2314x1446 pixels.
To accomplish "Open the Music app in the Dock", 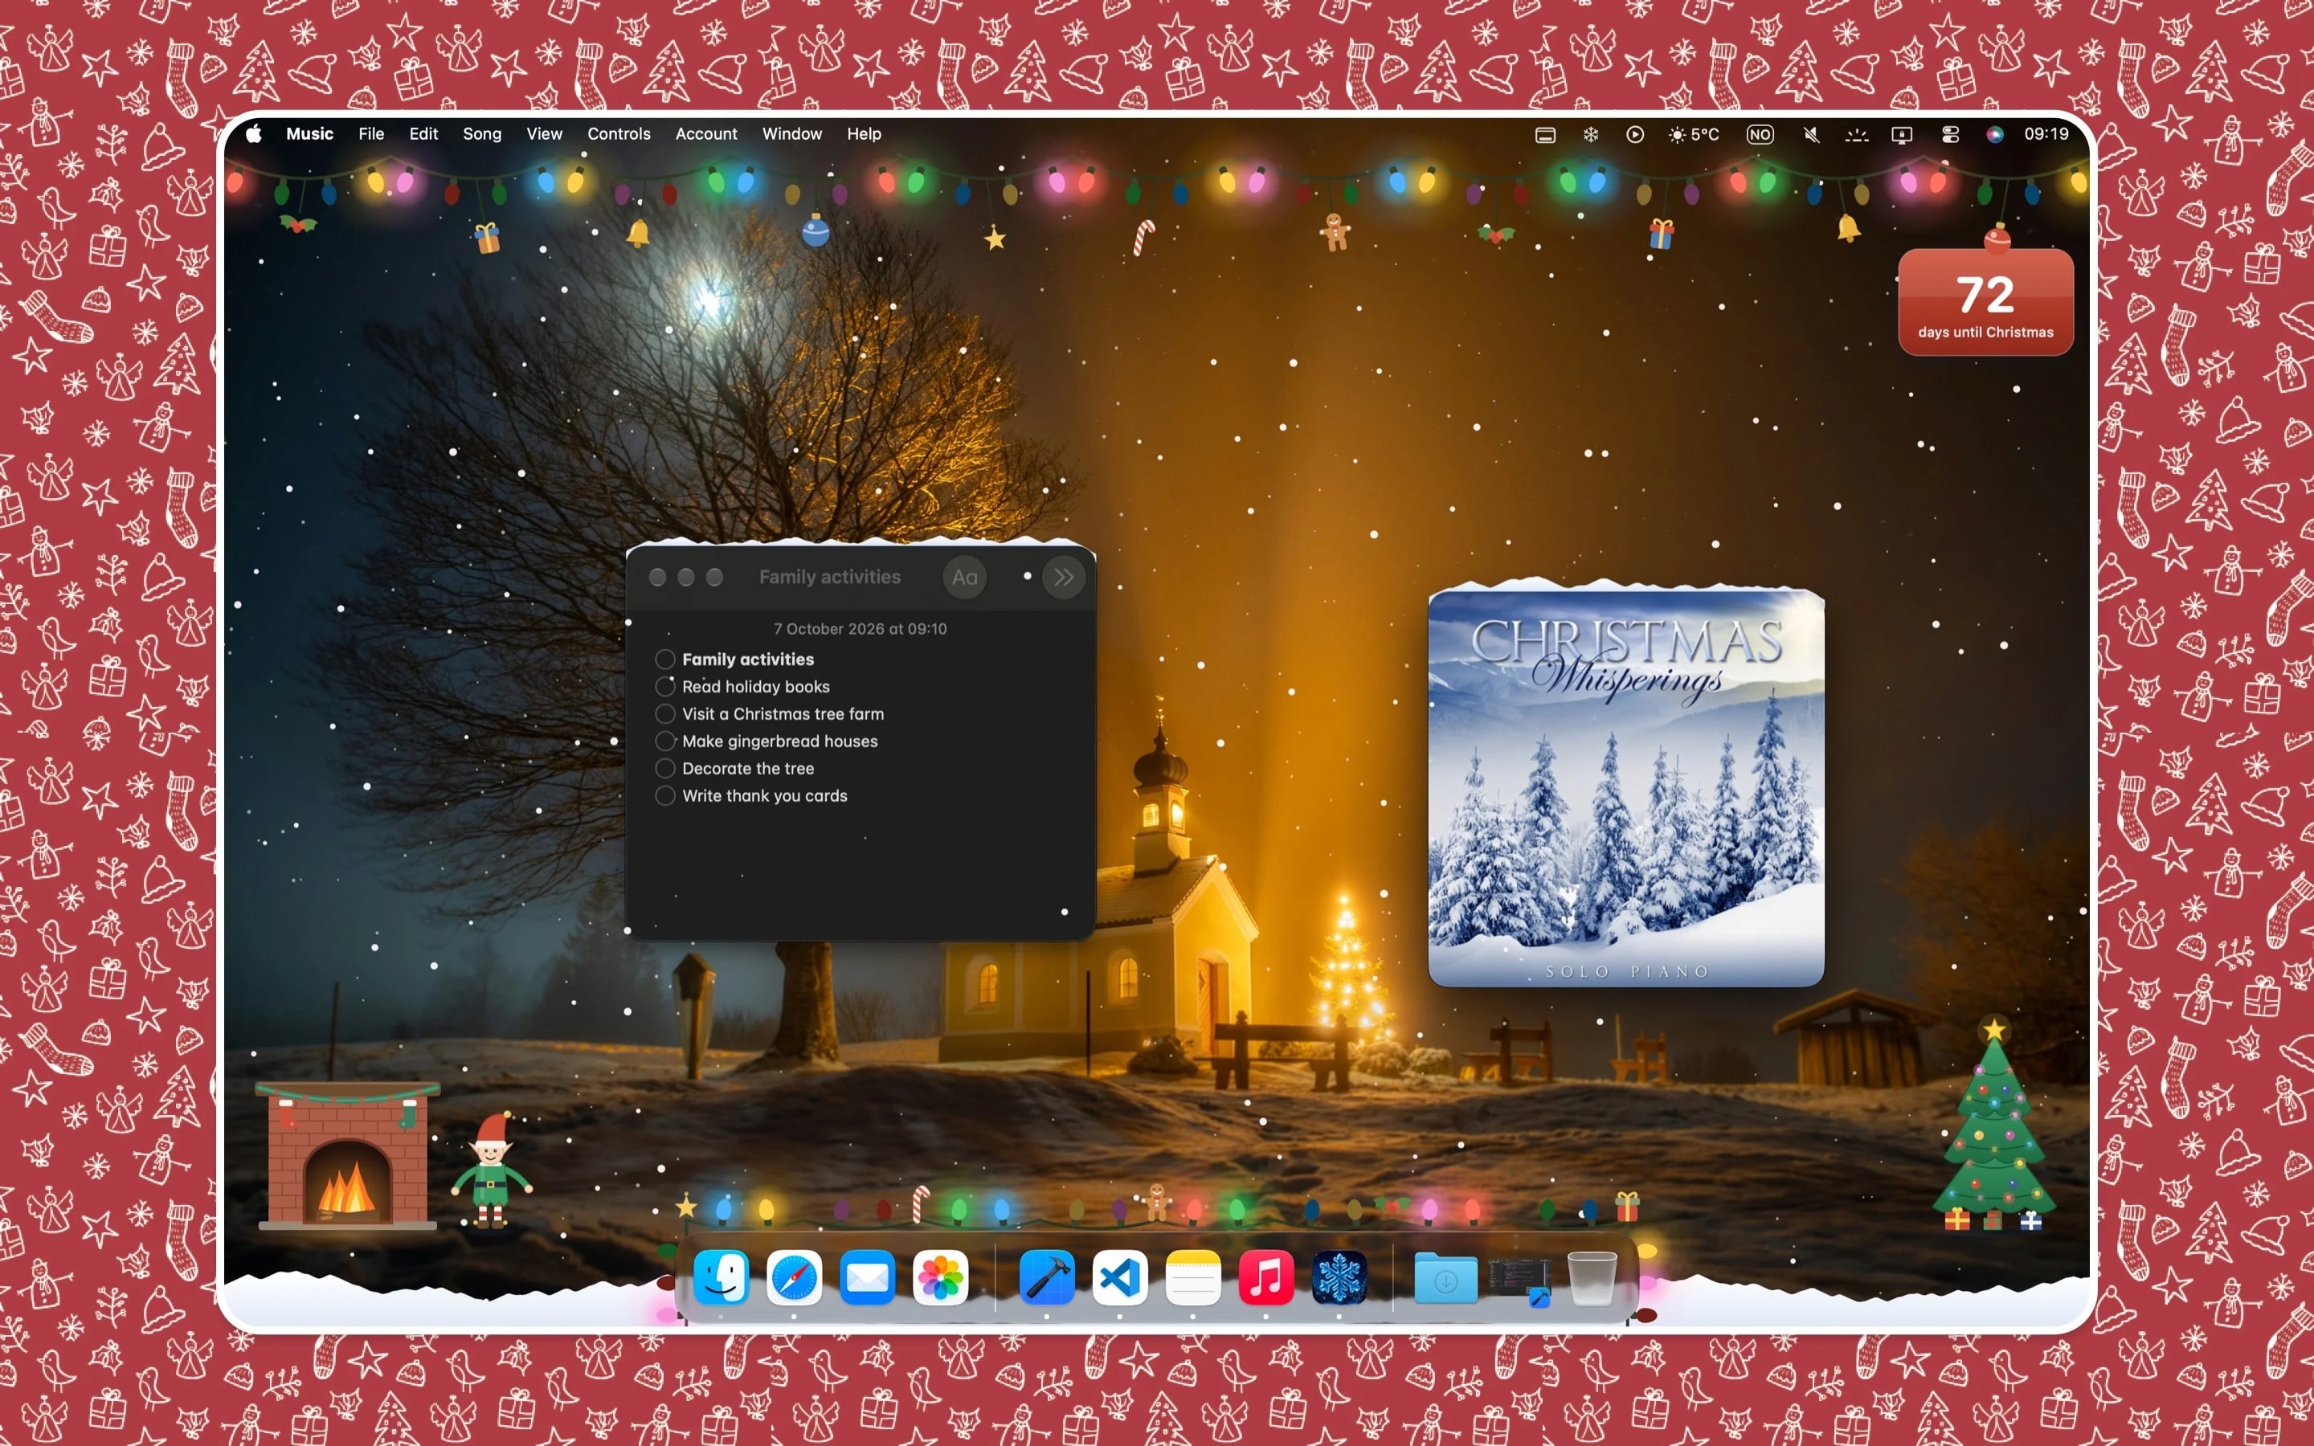I will pos(1266,1277).
